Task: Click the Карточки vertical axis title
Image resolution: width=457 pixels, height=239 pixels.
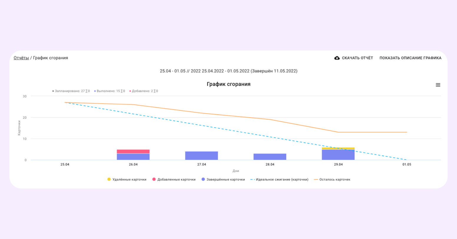Action: coord(19,128)
